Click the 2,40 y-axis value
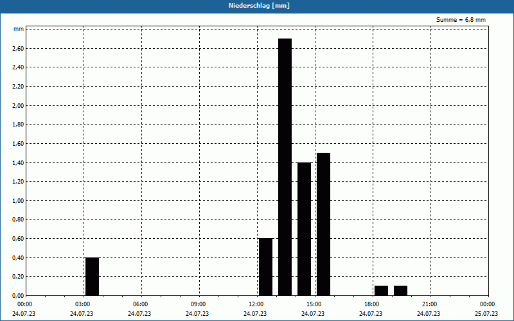Viewport: 514px width, 321px height. (18, 67)
